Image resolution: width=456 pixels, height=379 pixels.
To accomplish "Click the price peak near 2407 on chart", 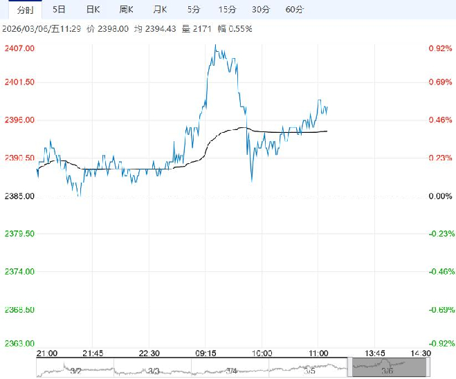I will 215,46.
